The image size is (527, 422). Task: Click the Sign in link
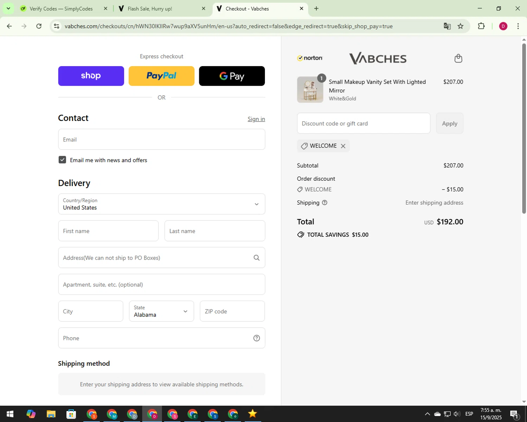coord(256,119)
